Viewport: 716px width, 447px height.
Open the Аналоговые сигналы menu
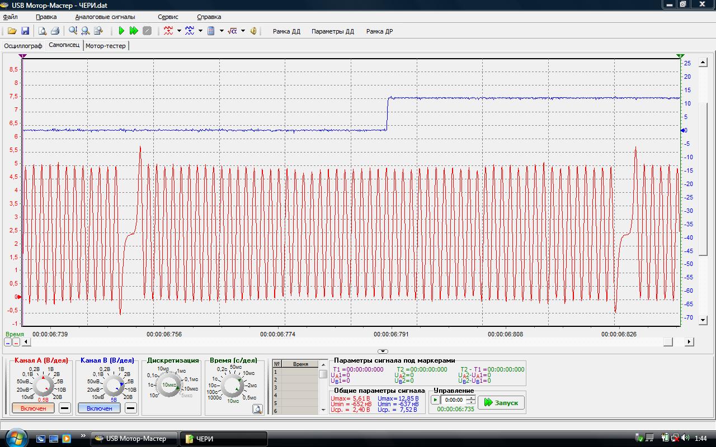click(x=105, y=17)
